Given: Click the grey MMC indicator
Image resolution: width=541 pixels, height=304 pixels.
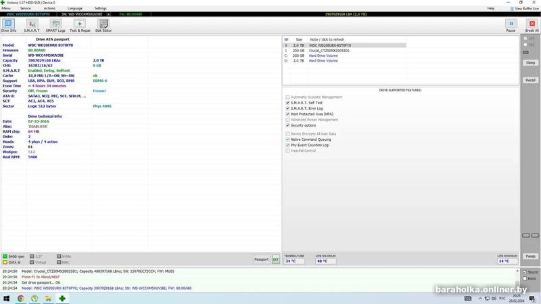Looking at the screenshot, I should click(x=59, y=262).
